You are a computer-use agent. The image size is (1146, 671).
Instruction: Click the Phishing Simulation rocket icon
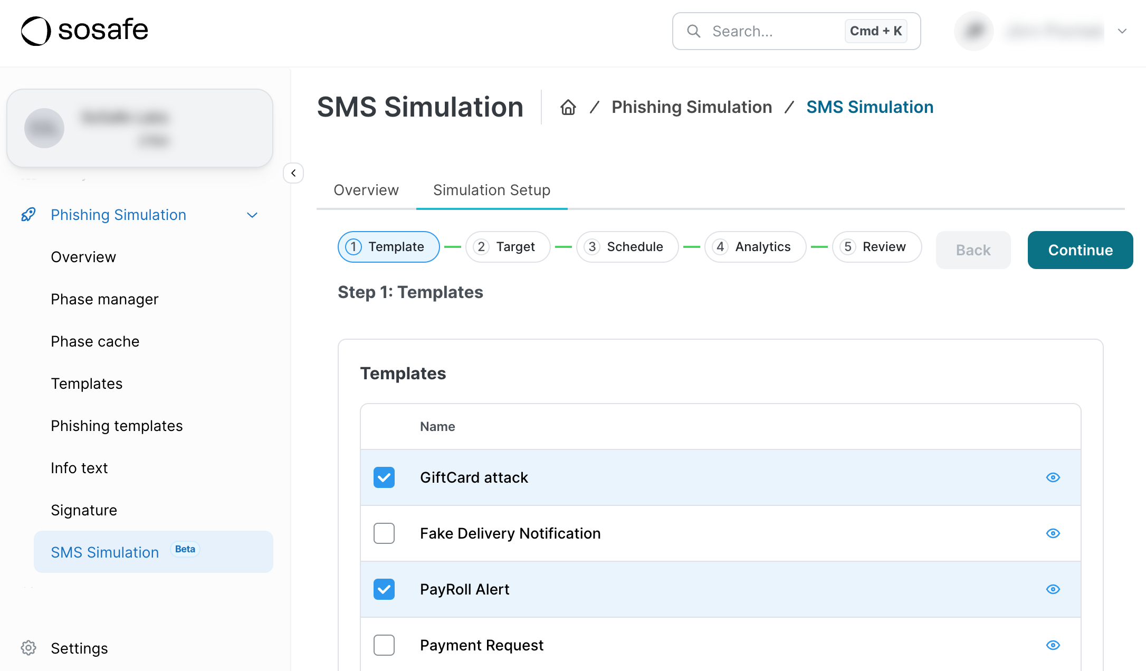pos(28,215)
